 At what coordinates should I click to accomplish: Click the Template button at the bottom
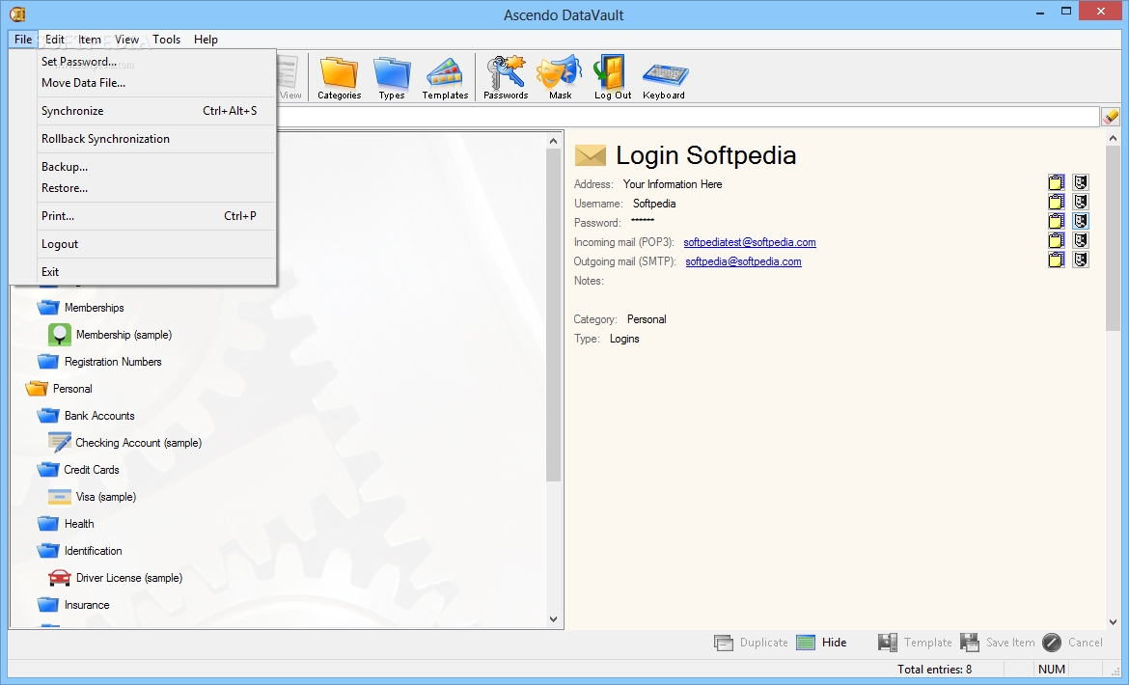click(x=915, y=643)
